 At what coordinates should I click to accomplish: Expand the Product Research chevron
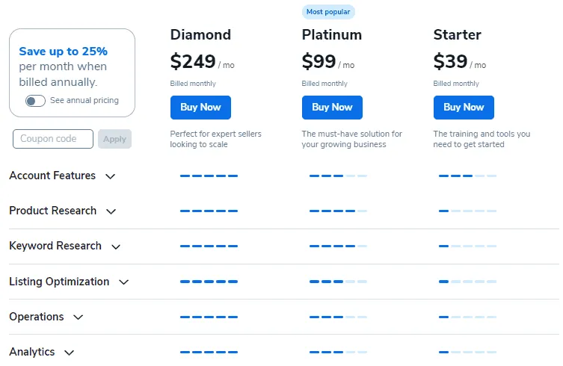[111, 211]
